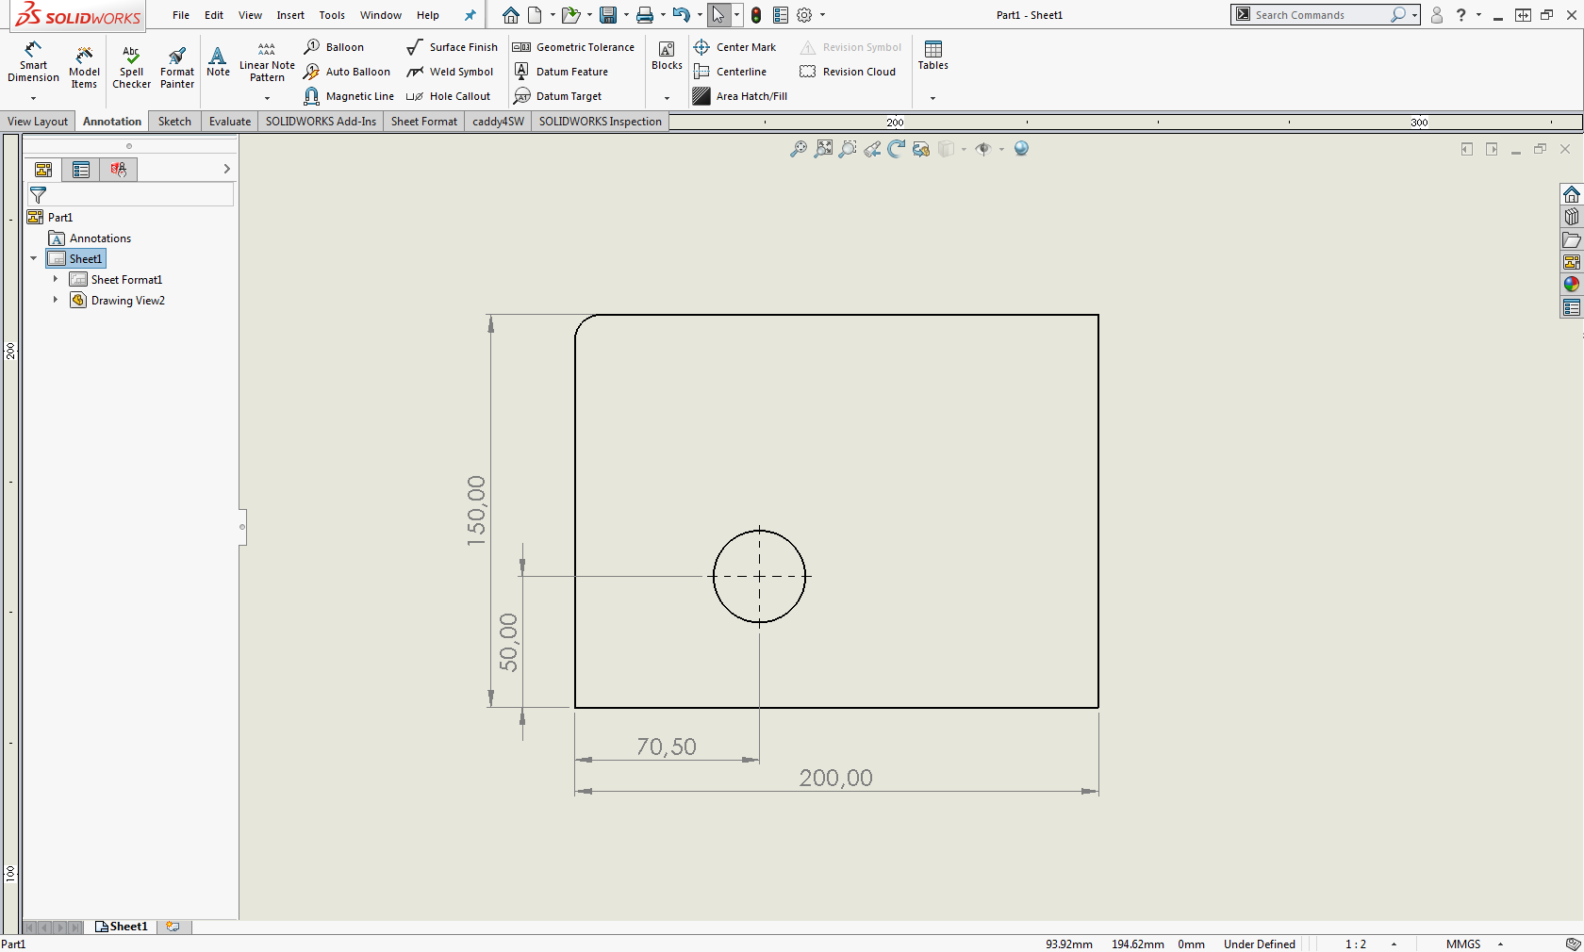The height and width of the screenshot is (952, 1584).
Task: Click the Sheet1 tab at bottom
Action: [123, 927]
